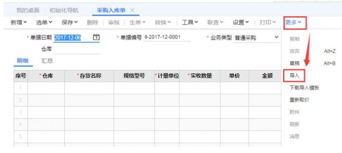Switch to the 汇总 tab
Image resolution: width=342 pixels, height=153 pixels.
pos(47,61)
